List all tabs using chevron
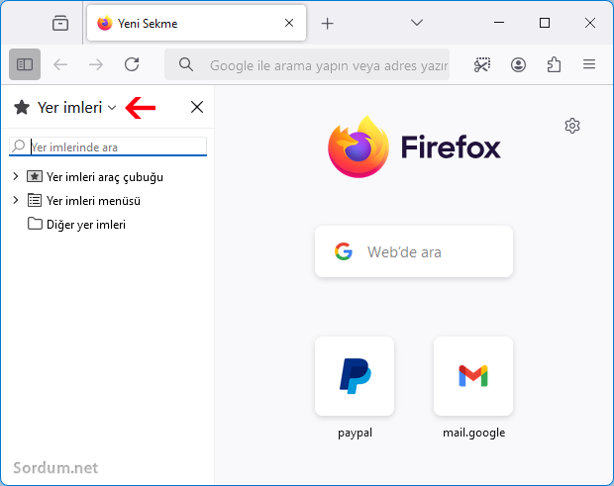The height and width of the screenshot is (486, 614). coord(417,23)
